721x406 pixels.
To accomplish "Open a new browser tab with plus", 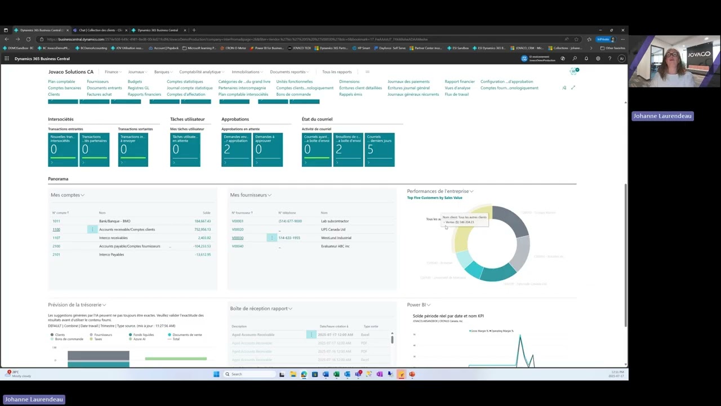I will (194, 30).
